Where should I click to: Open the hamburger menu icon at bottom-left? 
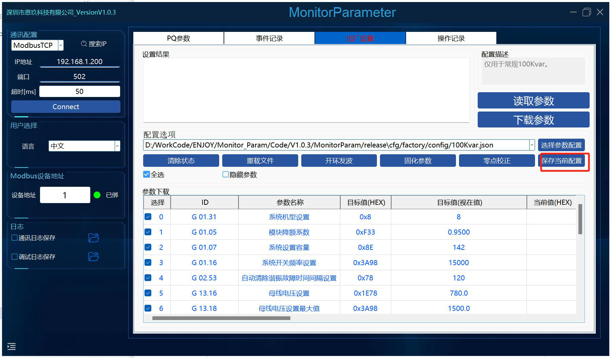(x=12, y=346)
